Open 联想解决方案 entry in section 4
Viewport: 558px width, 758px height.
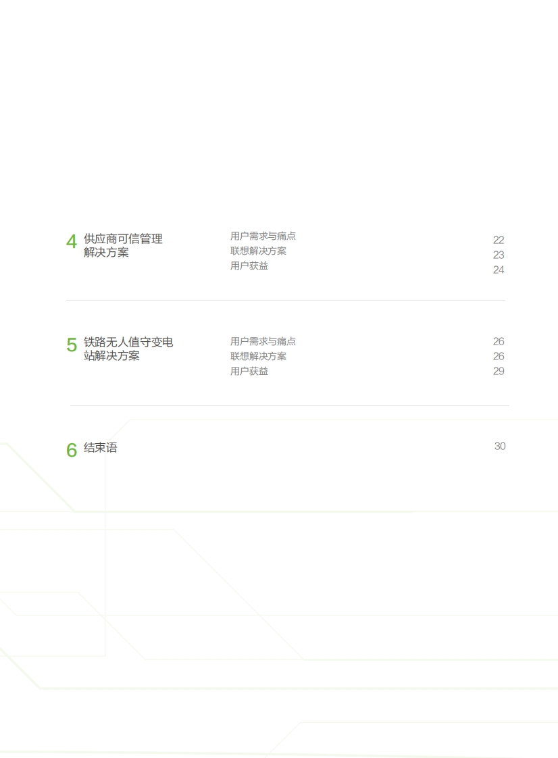coord(258,251)
